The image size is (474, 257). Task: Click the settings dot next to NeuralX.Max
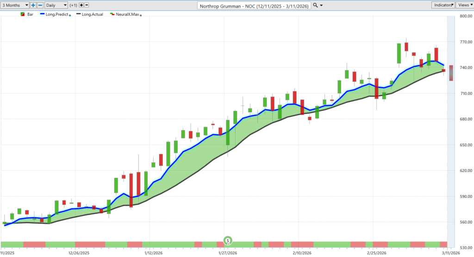[x=141, y=15]
